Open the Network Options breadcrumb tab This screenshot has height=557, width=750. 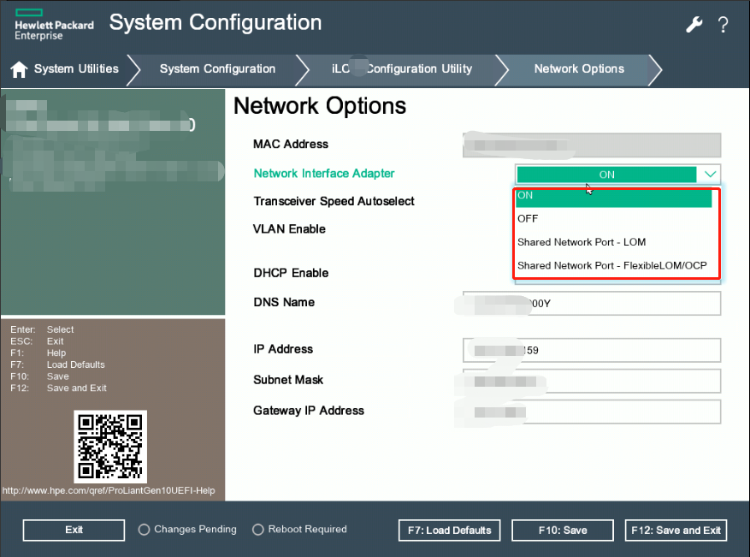tap(579, 69)
